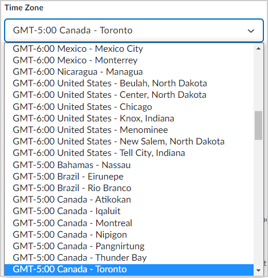Collapse the Time Zone dropdown via chevron
Image resolution: width=268 pixels, height=278 pixels.
(251, 31)
